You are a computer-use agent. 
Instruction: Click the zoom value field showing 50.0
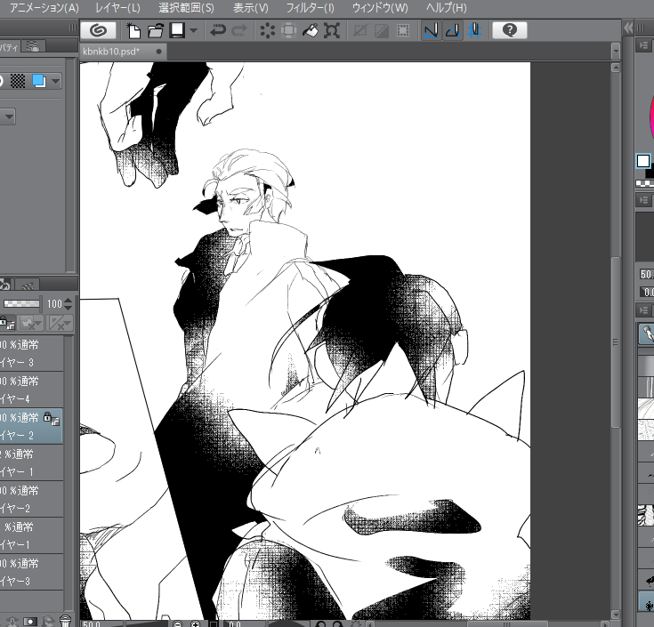coord(92,623)
